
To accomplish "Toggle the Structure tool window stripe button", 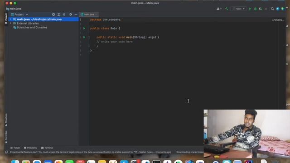I will [6, 120].
